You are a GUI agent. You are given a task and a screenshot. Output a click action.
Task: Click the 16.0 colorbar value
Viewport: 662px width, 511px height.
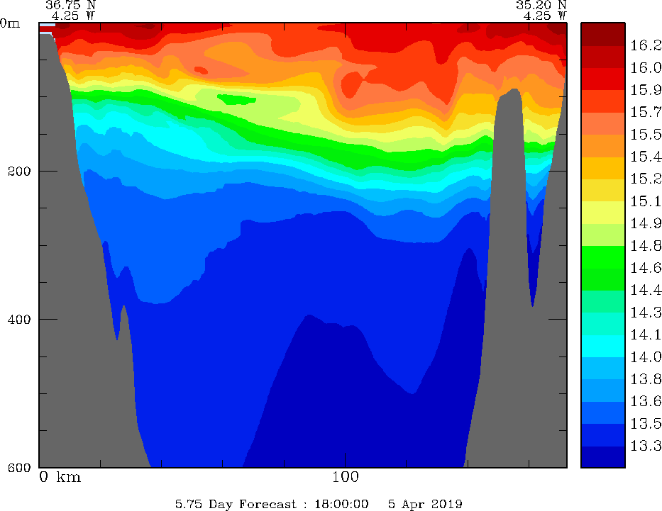[x=646, y=67]
